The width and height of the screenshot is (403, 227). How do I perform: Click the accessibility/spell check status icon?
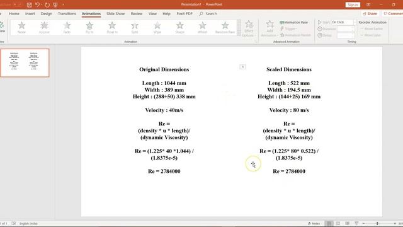[x=14, y=223]
